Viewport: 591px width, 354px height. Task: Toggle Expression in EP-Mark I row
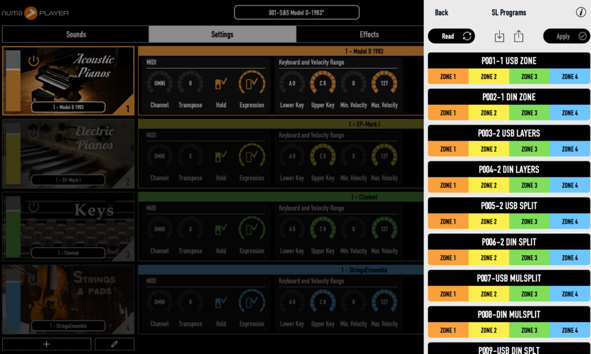[x=252, y=156]
